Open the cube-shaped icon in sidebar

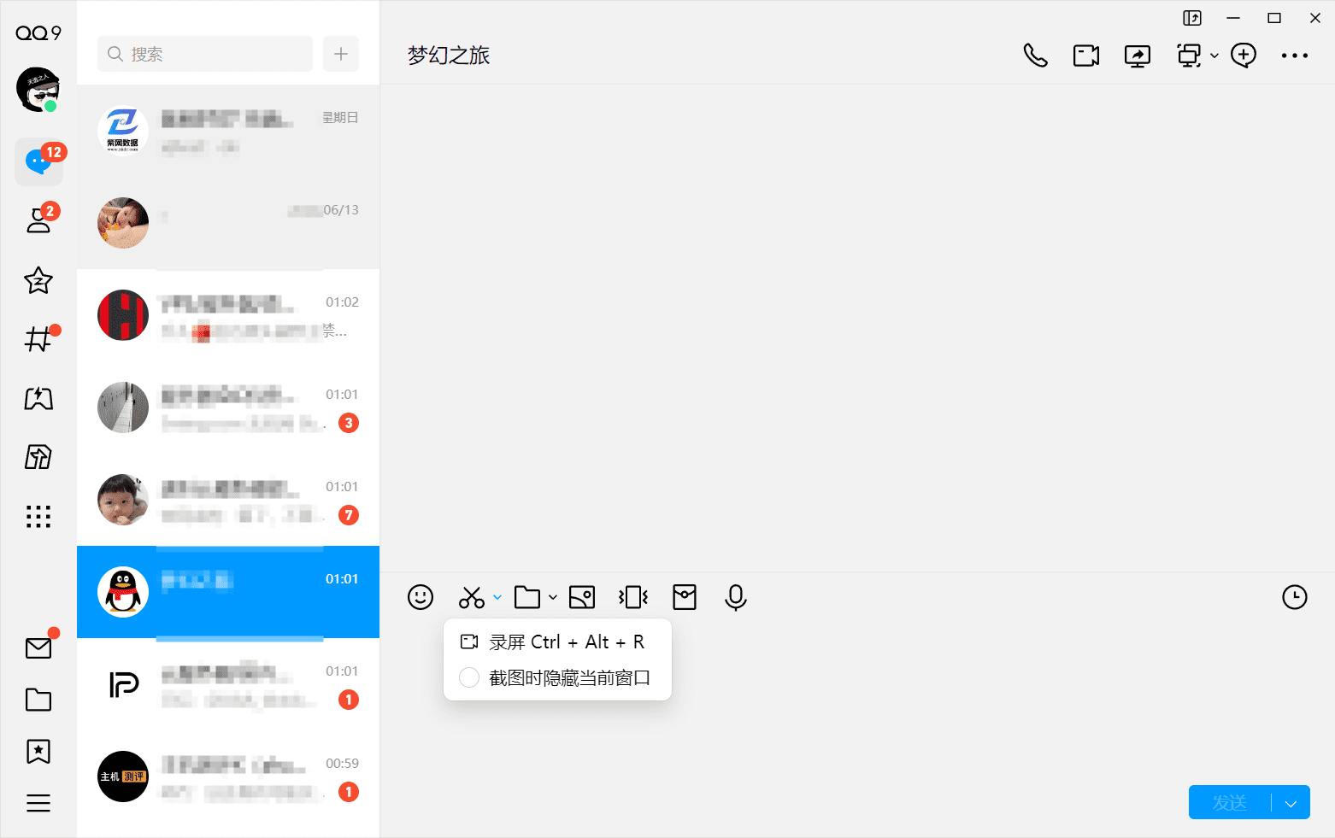(x=38, y=457)
